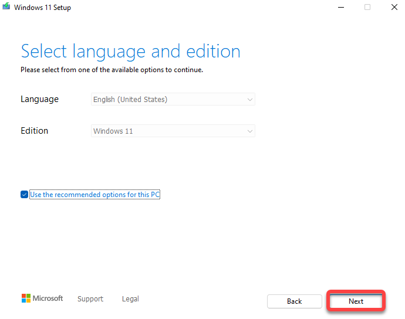
Task: Go Back to the previous setup page
Action: [295, 301]
